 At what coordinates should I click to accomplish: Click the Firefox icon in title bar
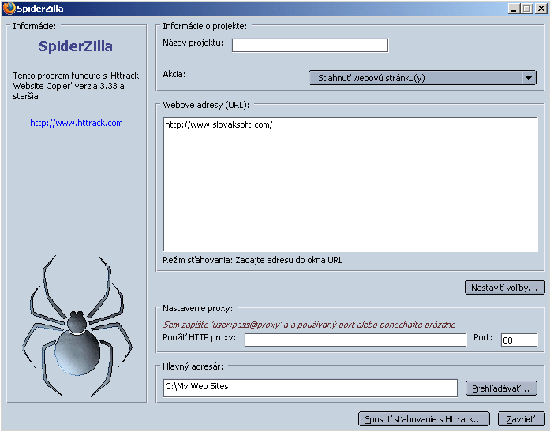coord(9,8)
